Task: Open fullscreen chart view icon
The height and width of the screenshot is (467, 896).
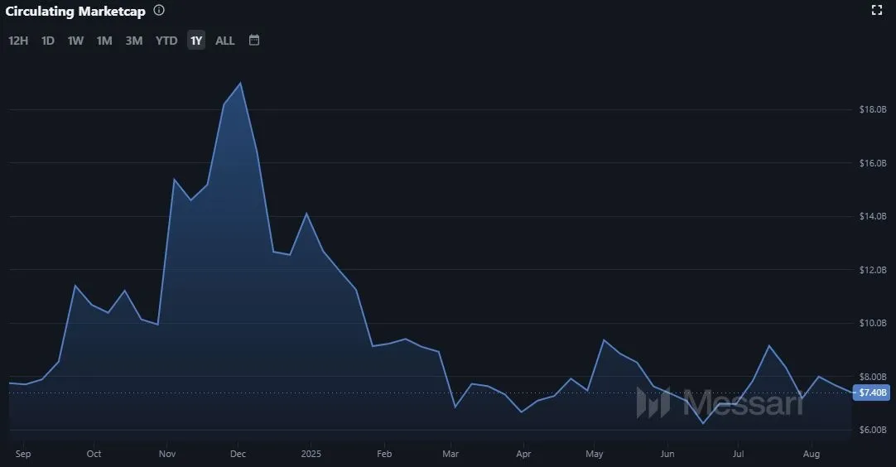Action: [877, 10]
